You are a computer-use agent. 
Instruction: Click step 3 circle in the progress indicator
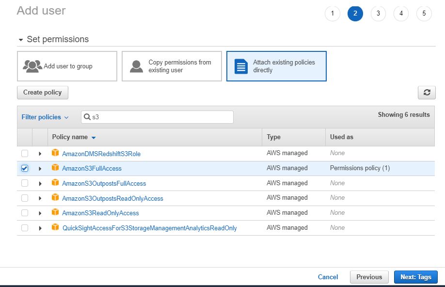[x=378, y=14]
